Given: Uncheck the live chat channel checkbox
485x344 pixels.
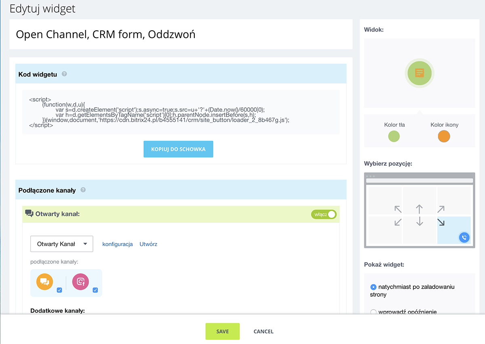Looking at the screenshot, I should [59, 290].
